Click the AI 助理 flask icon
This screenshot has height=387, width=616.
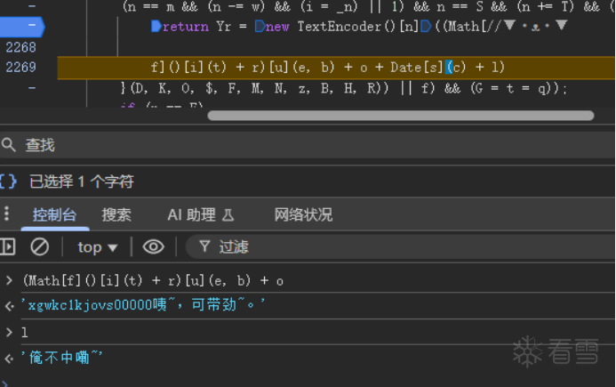(228, 214)
